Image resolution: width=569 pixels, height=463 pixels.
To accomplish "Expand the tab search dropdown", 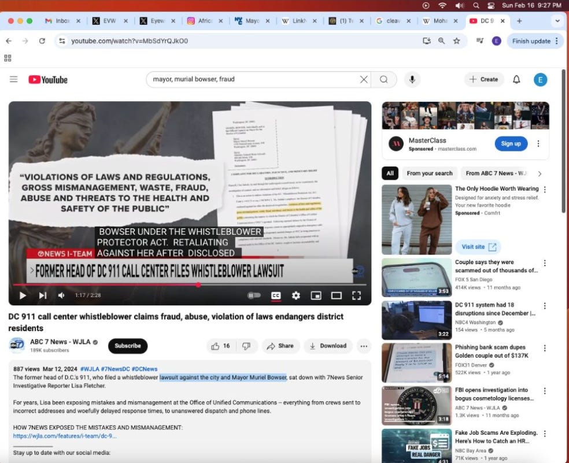I will click(x=557, y=21).
